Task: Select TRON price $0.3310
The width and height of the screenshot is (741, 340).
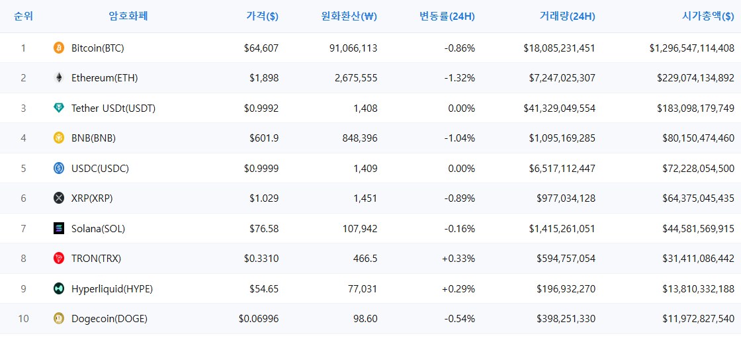Action: tap(261, 258)
